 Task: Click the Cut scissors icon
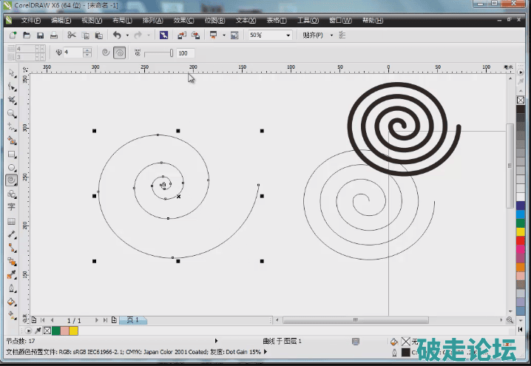[x=72, y=35]
